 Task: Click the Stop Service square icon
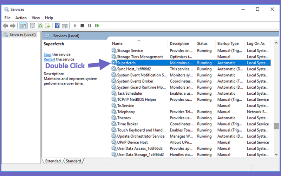coord(82,26)
